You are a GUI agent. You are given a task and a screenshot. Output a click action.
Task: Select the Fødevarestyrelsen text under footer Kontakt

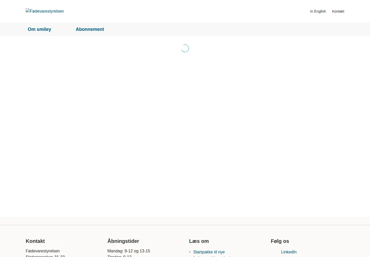tap(43, 251)
